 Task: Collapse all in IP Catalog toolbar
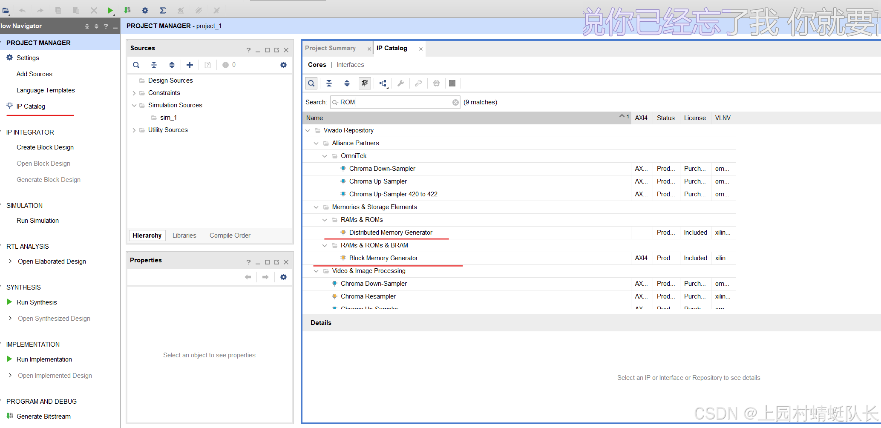329,83
